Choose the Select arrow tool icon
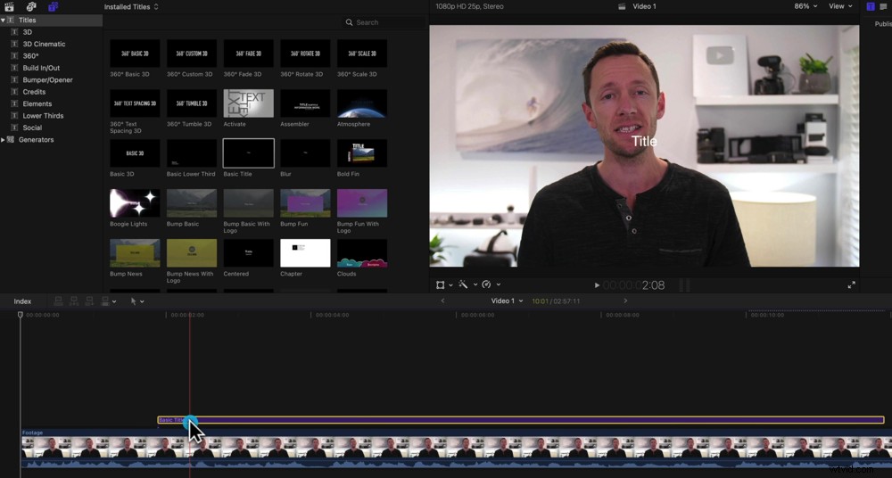 tap(134, 301)
